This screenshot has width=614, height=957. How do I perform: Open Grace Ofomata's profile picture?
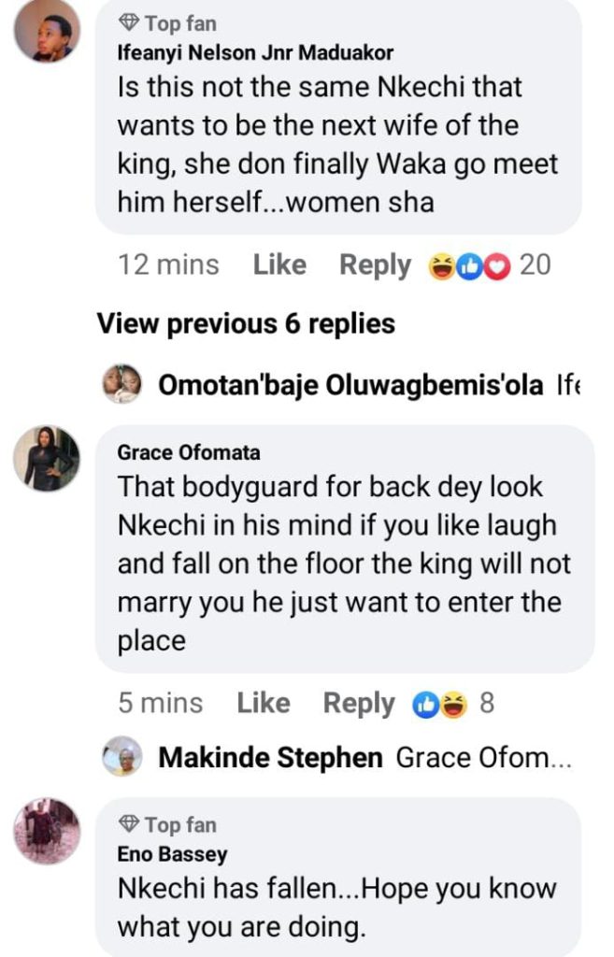(47, 459)
